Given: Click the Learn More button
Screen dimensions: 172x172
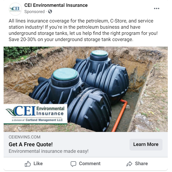Looking at the screenshot, I should 146,144.
